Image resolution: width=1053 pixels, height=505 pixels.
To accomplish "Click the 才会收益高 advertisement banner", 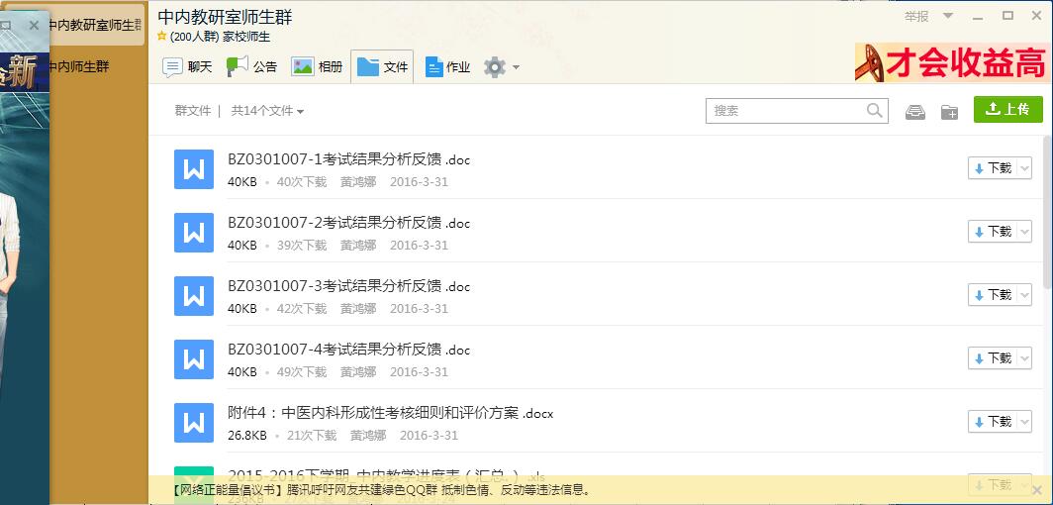I will pyautogui.click(x=950, y=63).
